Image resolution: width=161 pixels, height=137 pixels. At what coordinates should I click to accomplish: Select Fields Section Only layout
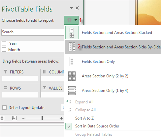[113, 62]
